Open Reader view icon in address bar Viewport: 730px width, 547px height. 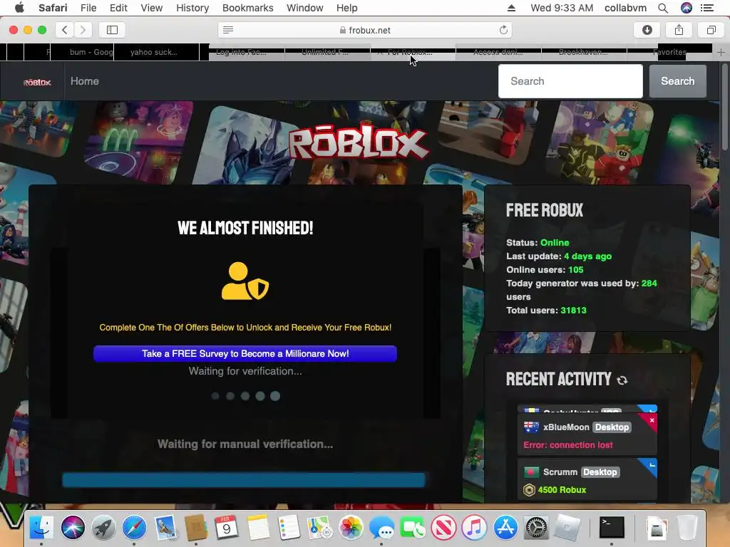[228, 30]
